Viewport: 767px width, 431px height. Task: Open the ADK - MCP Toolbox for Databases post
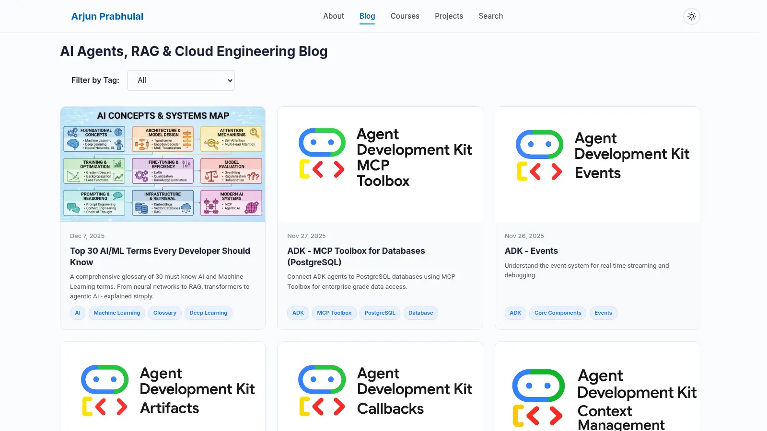(356, 257)
